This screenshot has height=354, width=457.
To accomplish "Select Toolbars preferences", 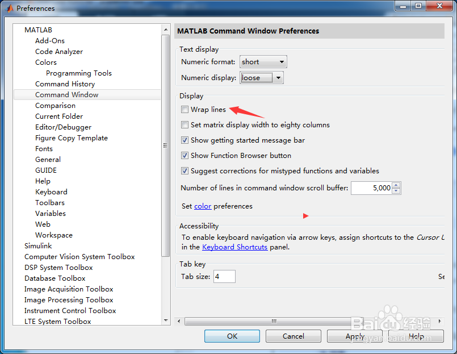I will (50, 203).
